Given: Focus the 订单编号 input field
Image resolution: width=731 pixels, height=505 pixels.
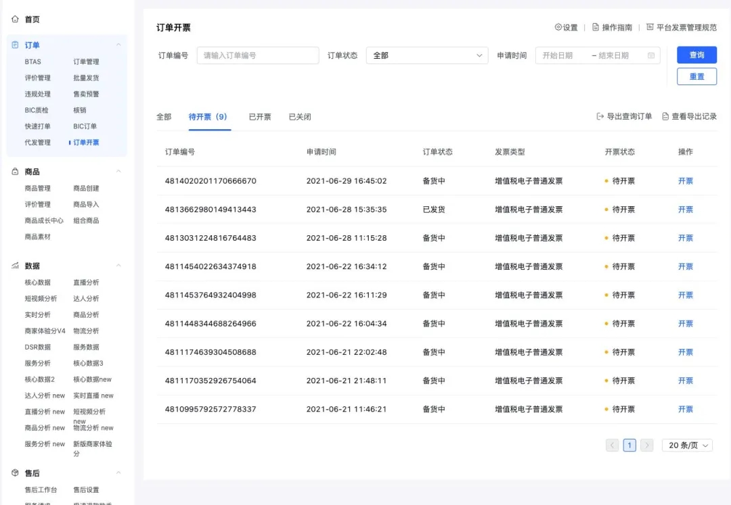Looking at the screenshot, I should pyautogui.click(x=258, y=55).
